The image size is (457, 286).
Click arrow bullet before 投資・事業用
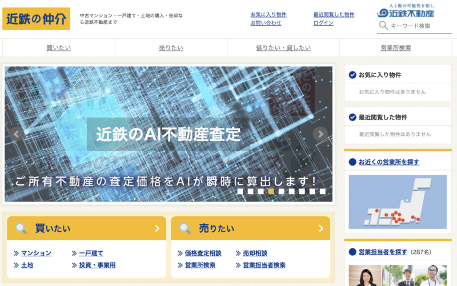[74, 265]
